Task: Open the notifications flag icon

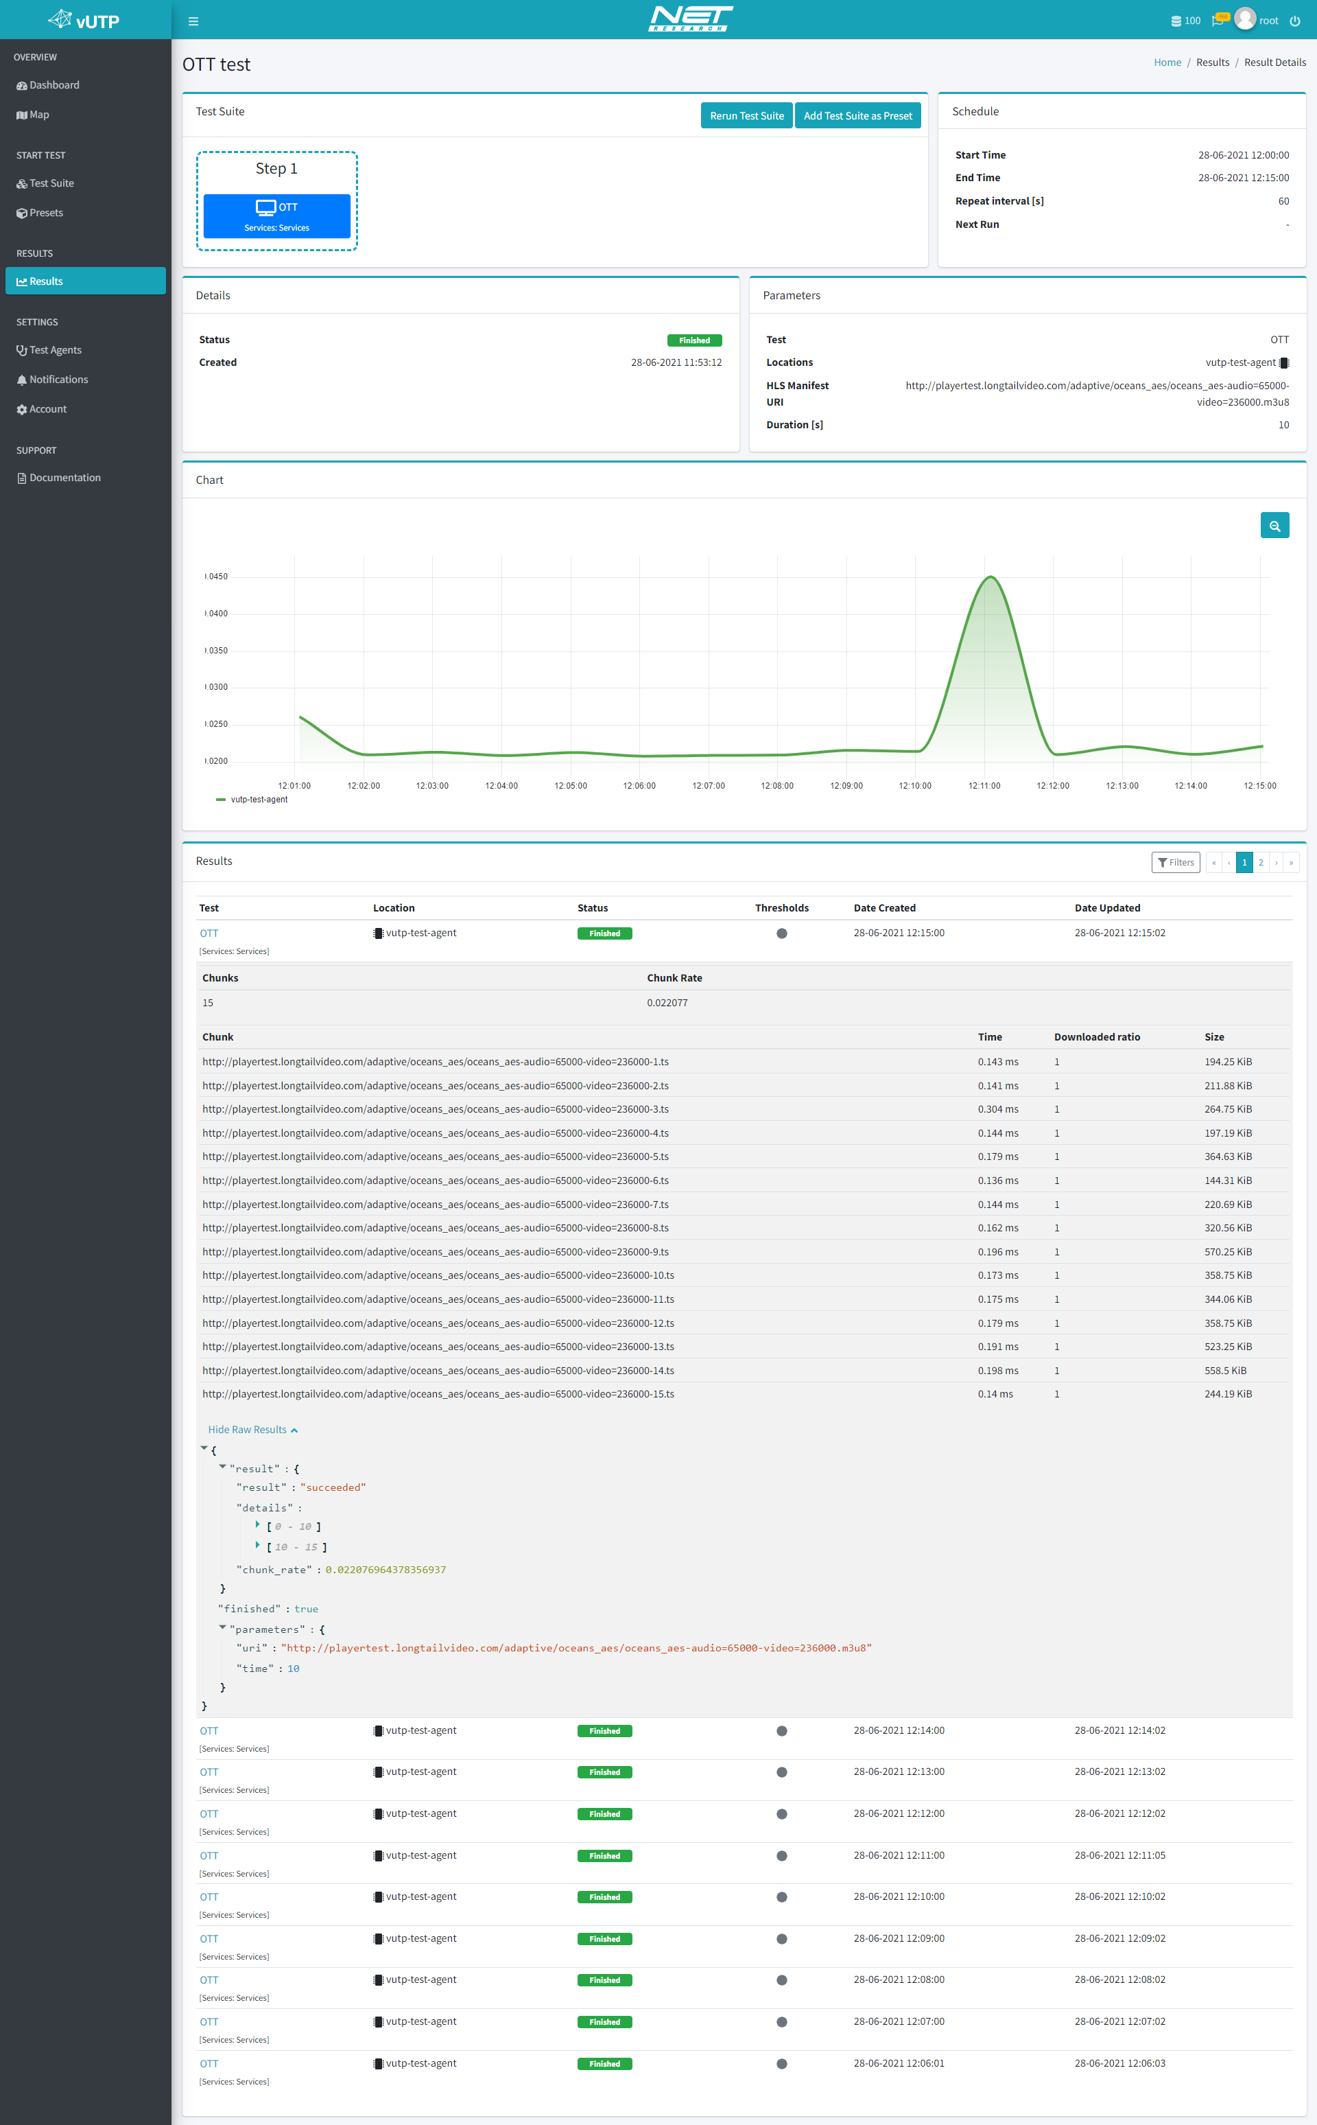Action: point(1219,20)
